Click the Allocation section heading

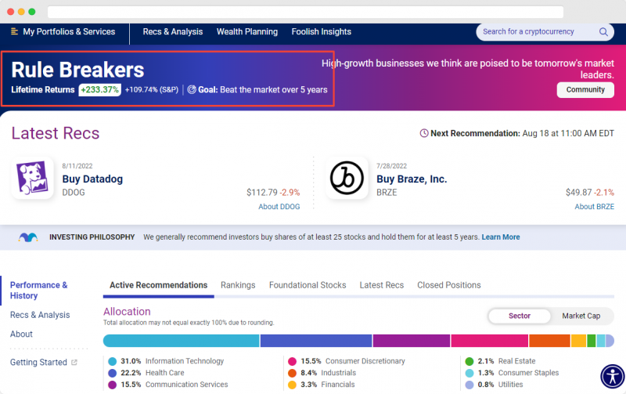127,311
